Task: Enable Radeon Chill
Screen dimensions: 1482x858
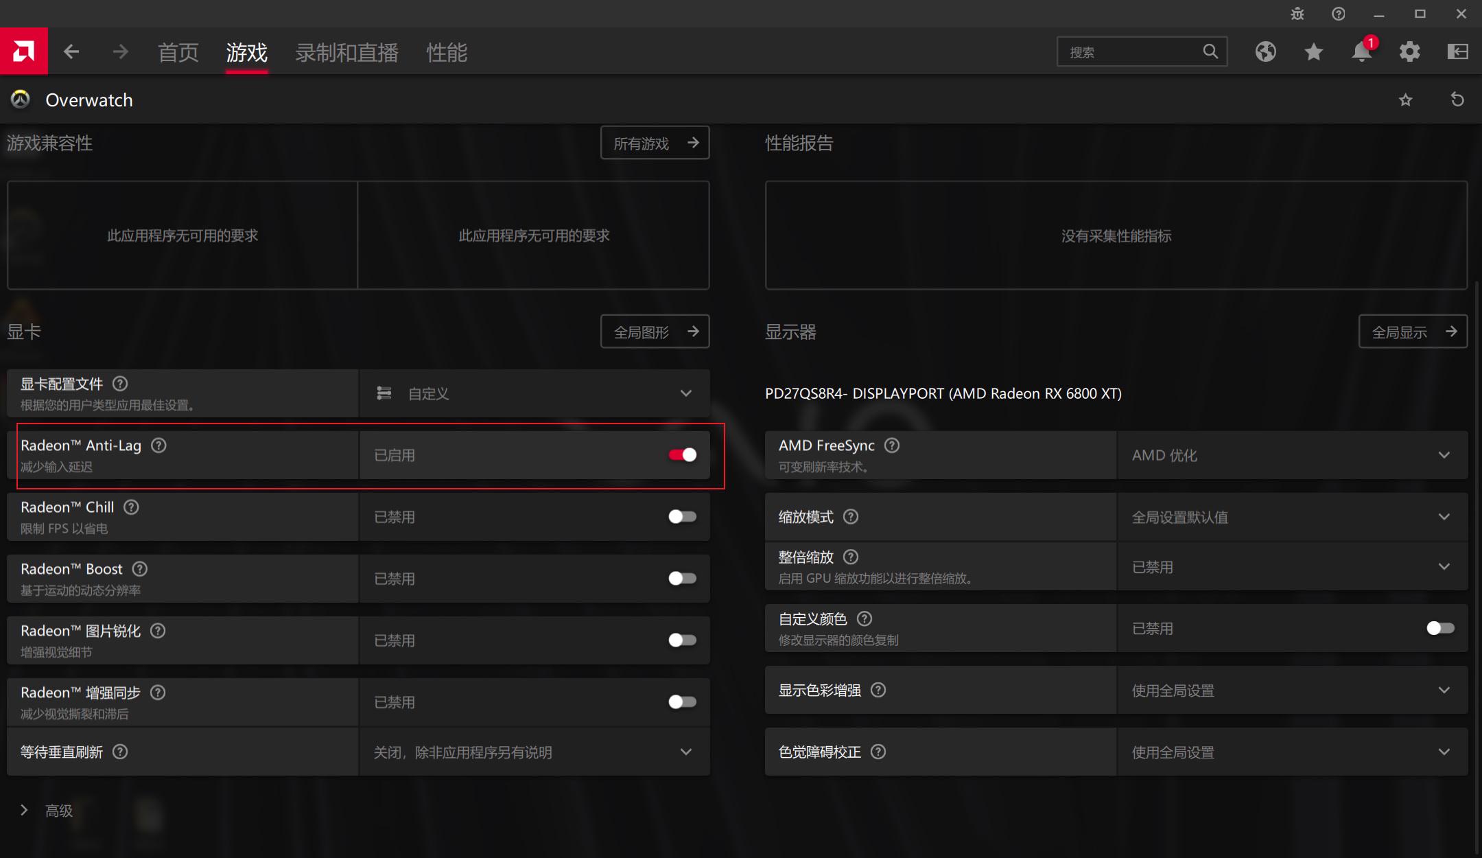Action: click(681, 516)
